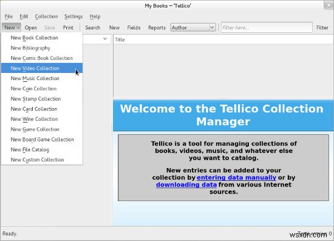The image size is (334, 241).
Task: Select New File Catalog
Action: tap(42, 150)
